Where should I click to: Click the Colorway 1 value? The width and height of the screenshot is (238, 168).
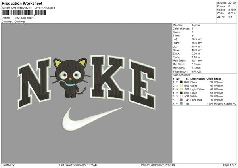[21, 21]
